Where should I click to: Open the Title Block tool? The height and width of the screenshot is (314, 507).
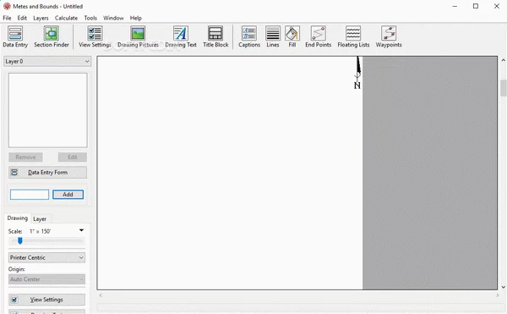(x=215, y=36)
